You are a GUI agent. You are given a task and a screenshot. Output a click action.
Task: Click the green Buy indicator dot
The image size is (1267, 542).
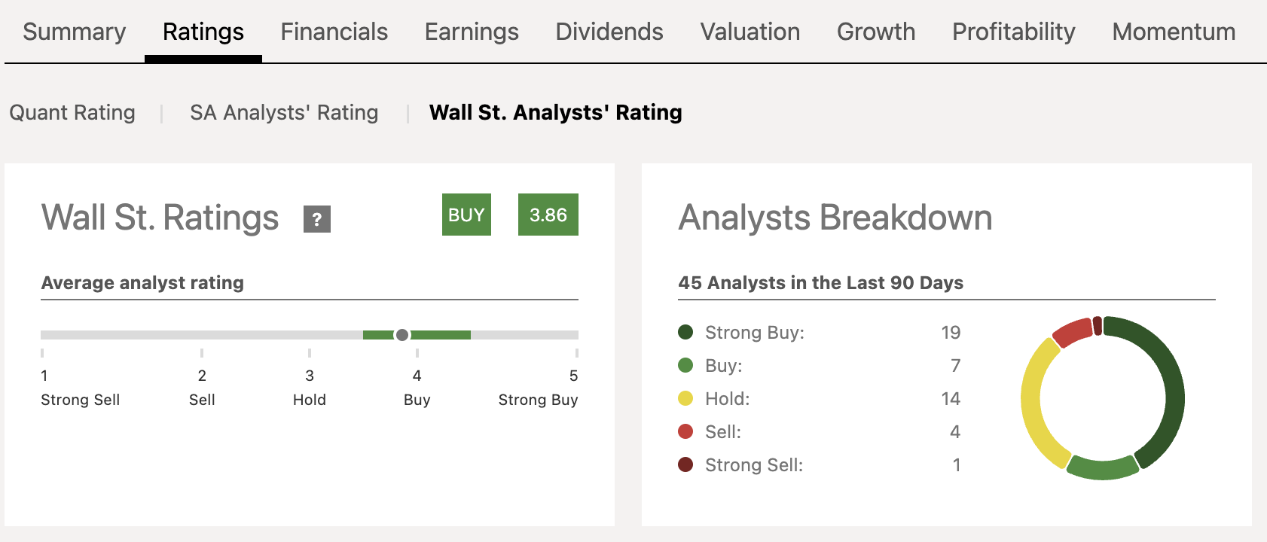coord(685,365)
